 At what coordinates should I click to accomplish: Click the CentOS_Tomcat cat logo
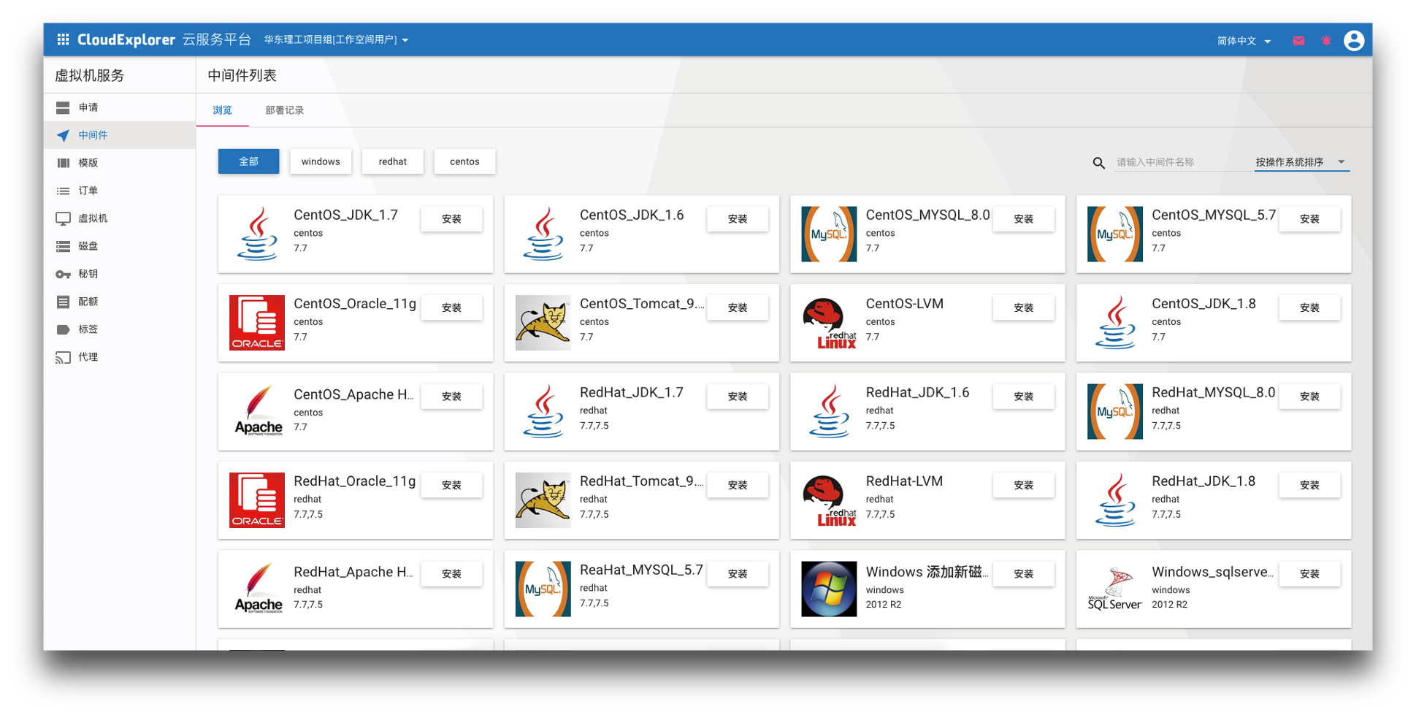coord(543,323)
